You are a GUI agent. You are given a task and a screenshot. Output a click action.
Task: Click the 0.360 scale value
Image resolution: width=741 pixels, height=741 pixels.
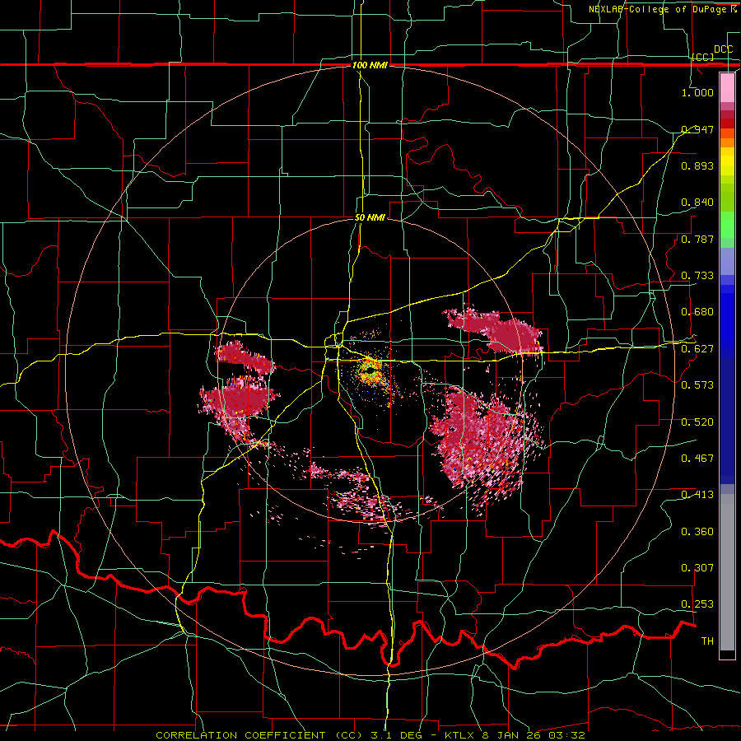[697, 532]
